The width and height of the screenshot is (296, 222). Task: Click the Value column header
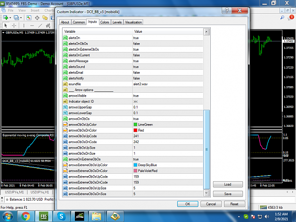pos(168,32)
